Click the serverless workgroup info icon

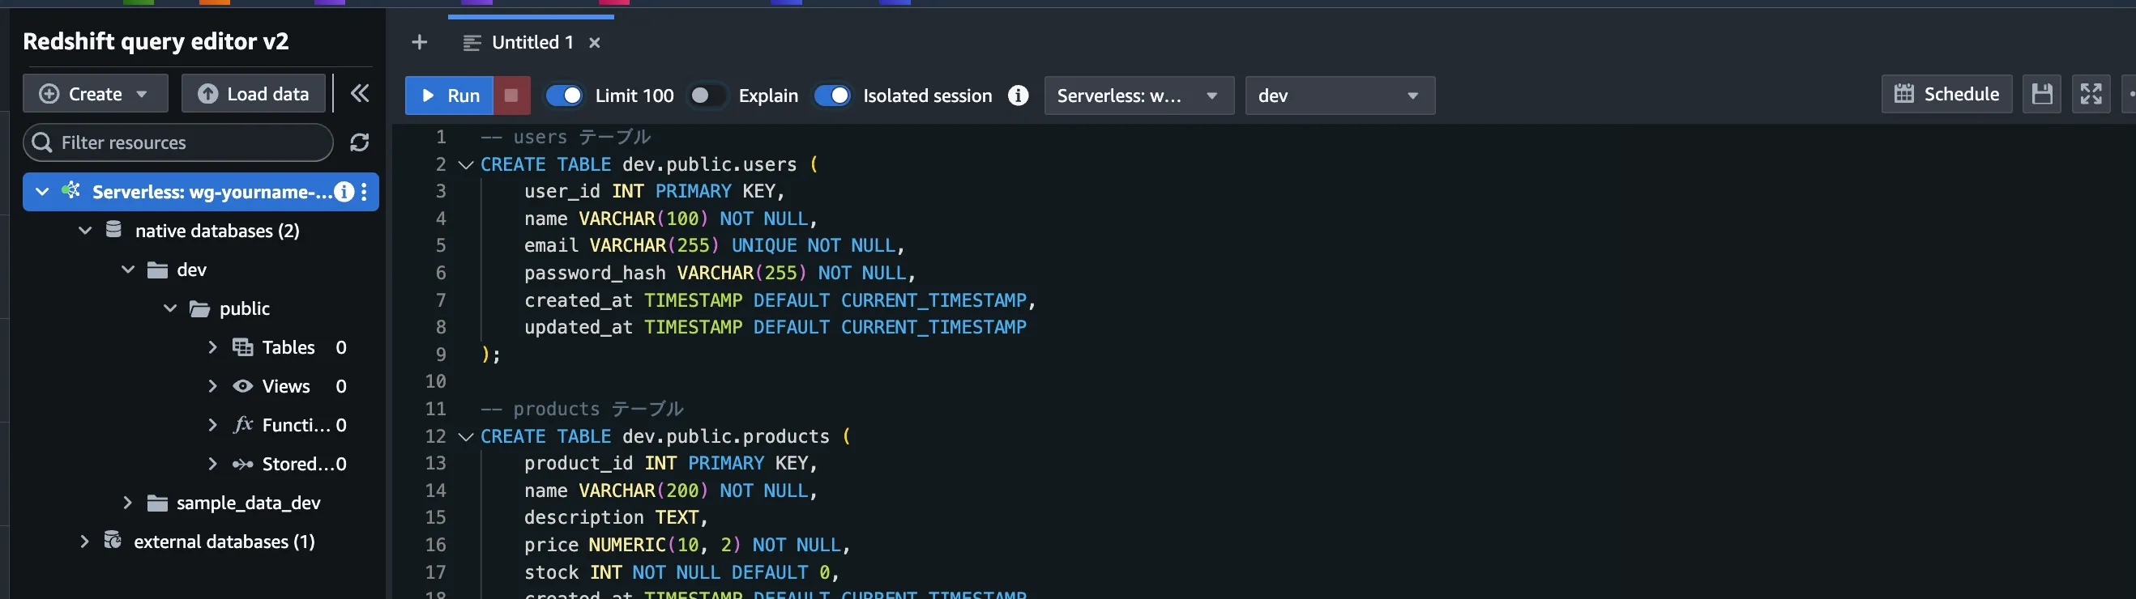pyautogui.click(x=344, y=192)
